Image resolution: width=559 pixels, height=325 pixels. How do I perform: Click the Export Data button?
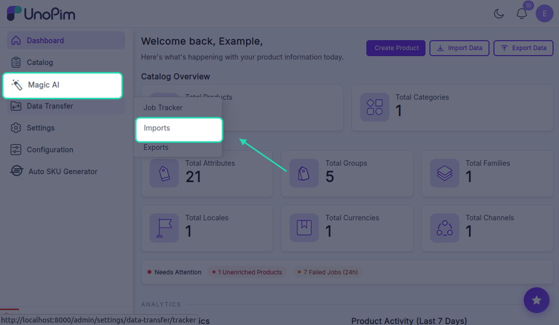[x=523, y=48]
